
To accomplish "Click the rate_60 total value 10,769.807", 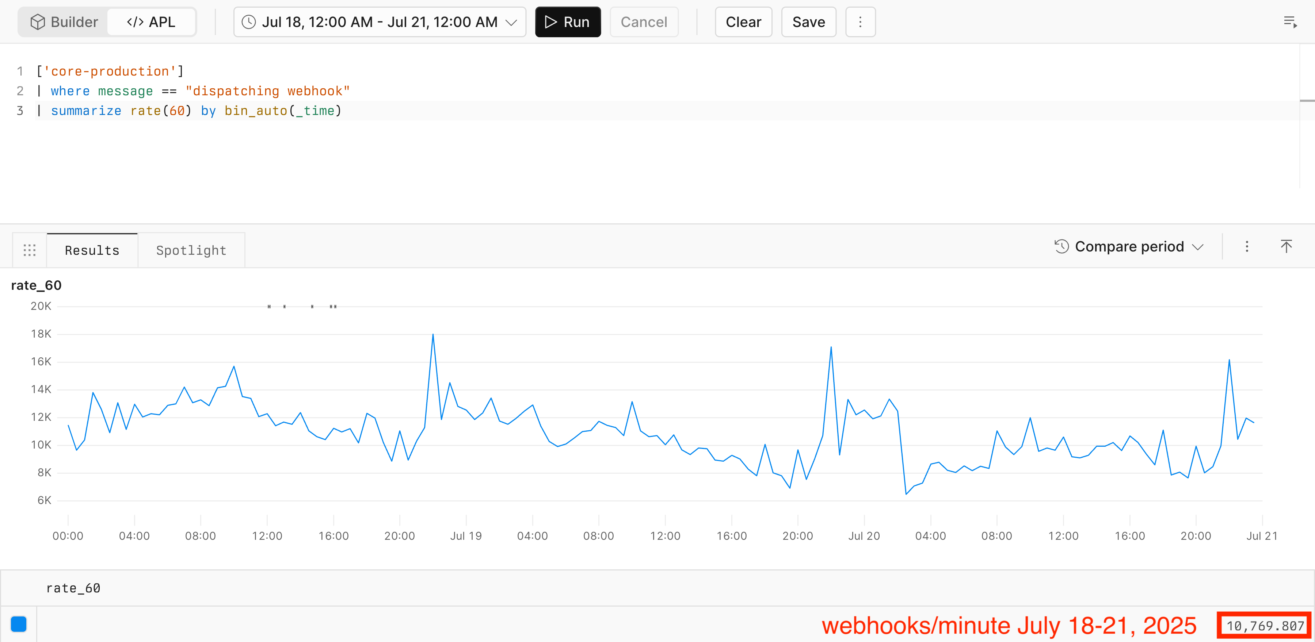I will [1265, 626].
